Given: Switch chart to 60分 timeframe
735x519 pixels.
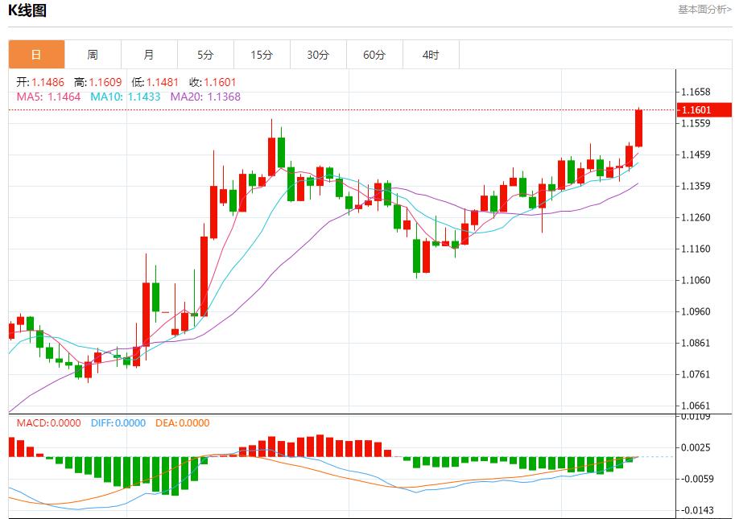Looking at the screenshot, I should coord(374,55).
